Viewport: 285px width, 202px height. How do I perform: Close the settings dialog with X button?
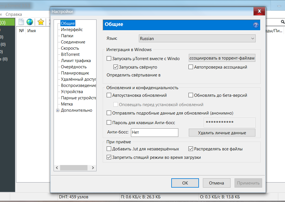[259, 11]
